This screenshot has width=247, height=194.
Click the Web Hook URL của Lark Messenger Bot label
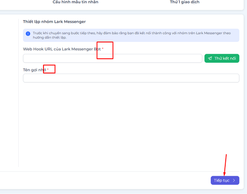click(x=62, y=49)
